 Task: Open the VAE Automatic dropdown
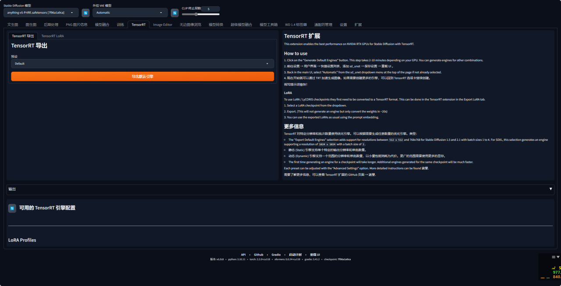click(x=130, y=13)
